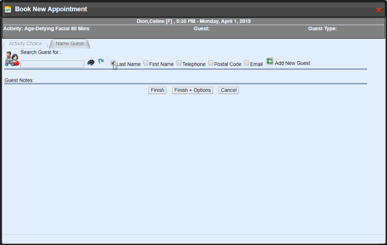The image size is (387, 245).
Task: Cancel the appointment booking
Action: point(229,90)
